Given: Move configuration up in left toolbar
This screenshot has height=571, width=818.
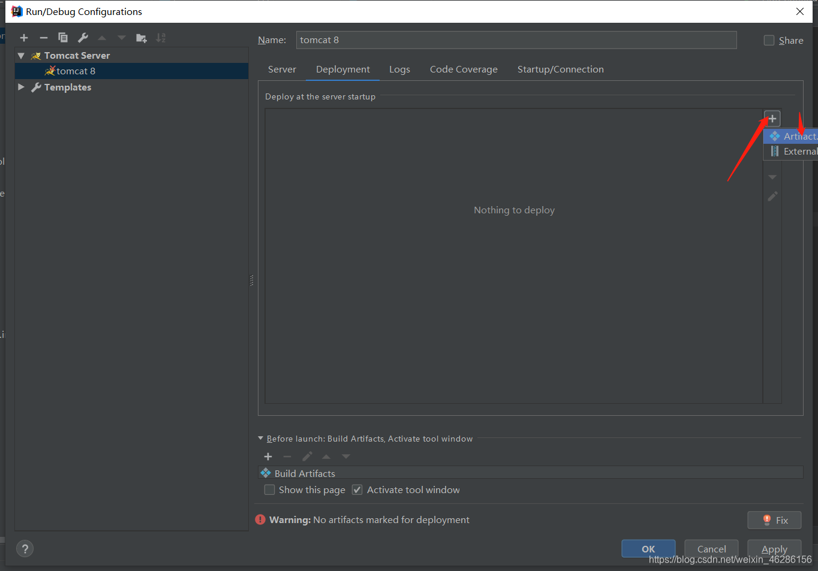Looking at the screenshot, I should [102, 38].
